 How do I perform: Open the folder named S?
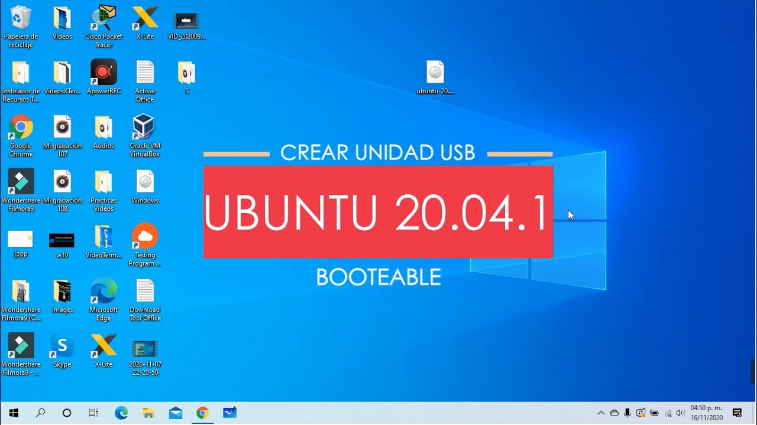point(187,78)
